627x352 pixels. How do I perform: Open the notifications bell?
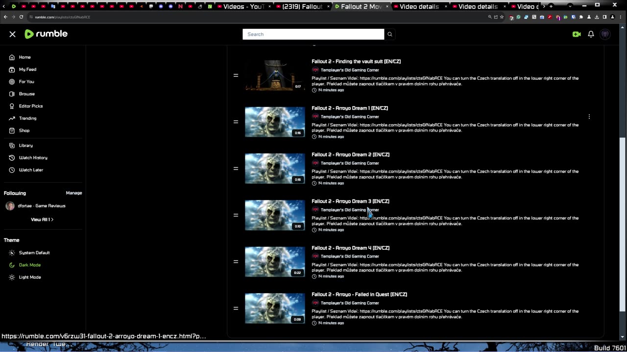(x=591, y=34)
